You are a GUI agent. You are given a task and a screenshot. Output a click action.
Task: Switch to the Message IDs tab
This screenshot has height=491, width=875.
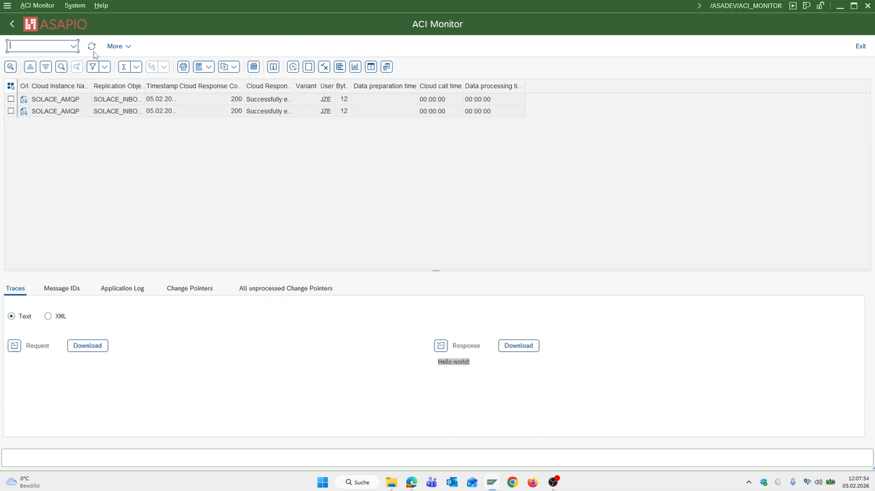click(x=62, y=288)
